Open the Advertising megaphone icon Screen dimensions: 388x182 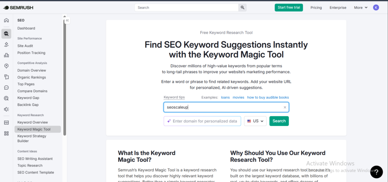coord(6,109)
